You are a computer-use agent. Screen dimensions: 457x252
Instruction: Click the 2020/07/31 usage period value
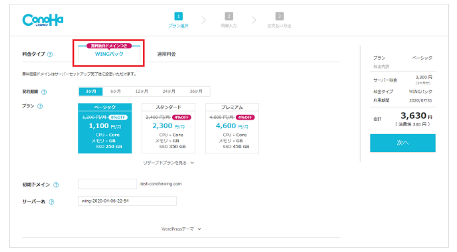tap(421, 100)
